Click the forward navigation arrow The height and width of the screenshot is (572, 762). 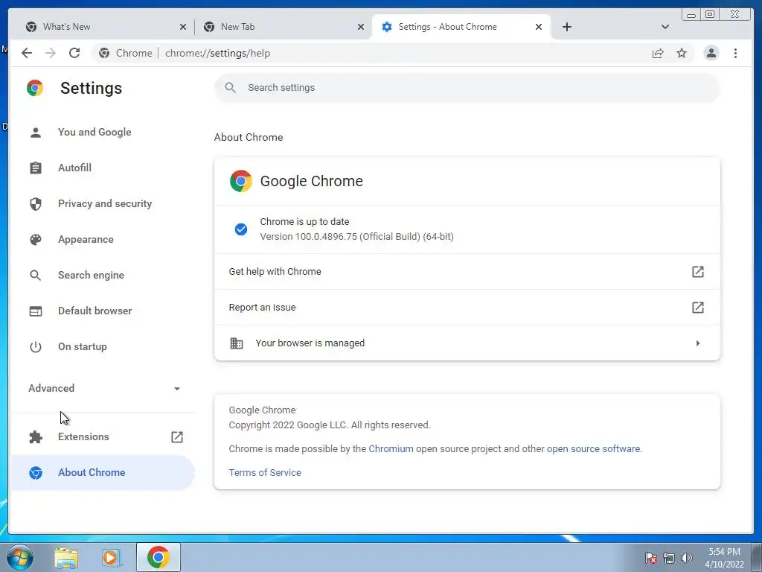[51, 53]
